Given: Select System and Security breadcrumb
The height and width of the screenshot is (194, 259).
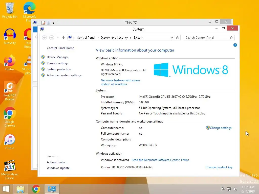Looking at the screenshot, I should click(114, 38).
